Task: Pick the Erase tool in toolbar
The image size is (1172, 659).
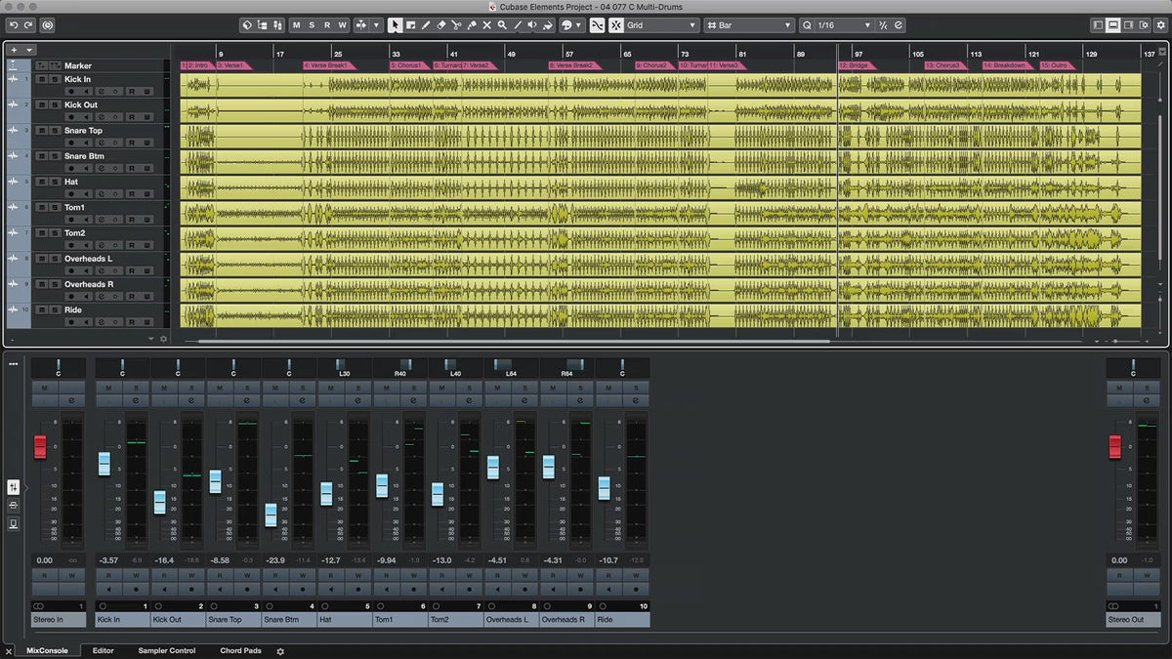Action: click(440, 25)
